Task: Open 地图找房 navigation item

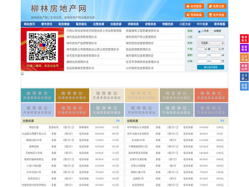Action: [168, 24]
